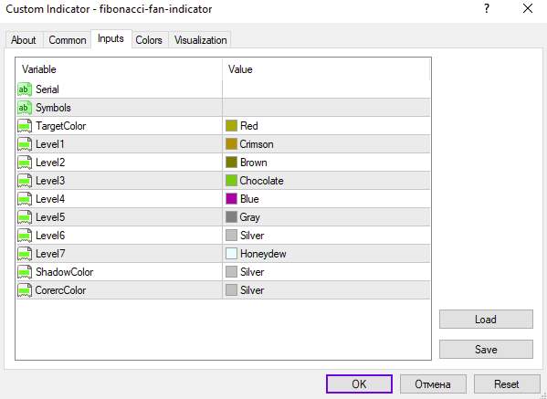Open the Level7 Honeydew value dropdown
Image resolution: width=547 pixels, height=399 pixels.
pyautogui.click(x=326, y=254)
